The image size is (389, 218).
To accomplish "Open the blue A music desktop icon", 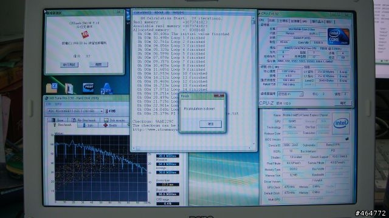I will click(107, 88).
